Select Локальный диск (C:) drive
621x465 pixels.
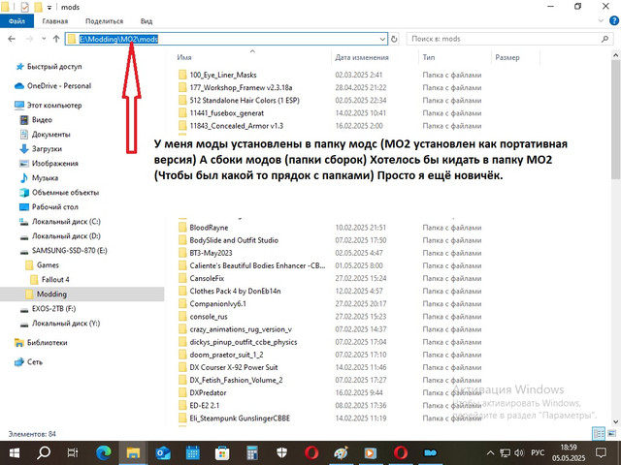[60, 222]
